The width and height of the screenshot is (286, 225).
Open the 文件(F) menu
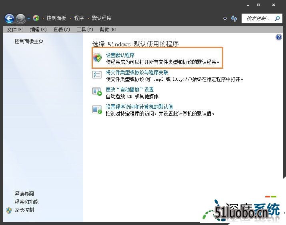(x=15, y=30)
